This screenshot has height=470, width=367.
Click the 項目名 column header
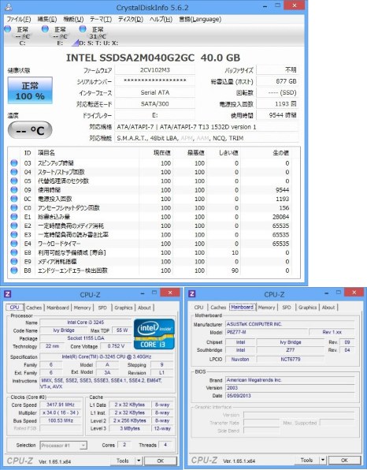tap(46, 153)
